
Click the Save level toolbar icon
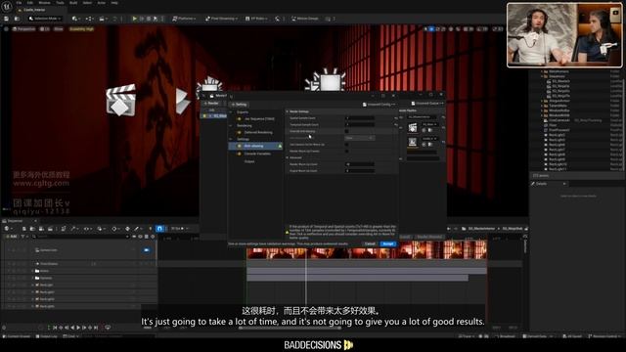[x=7, y=19]
